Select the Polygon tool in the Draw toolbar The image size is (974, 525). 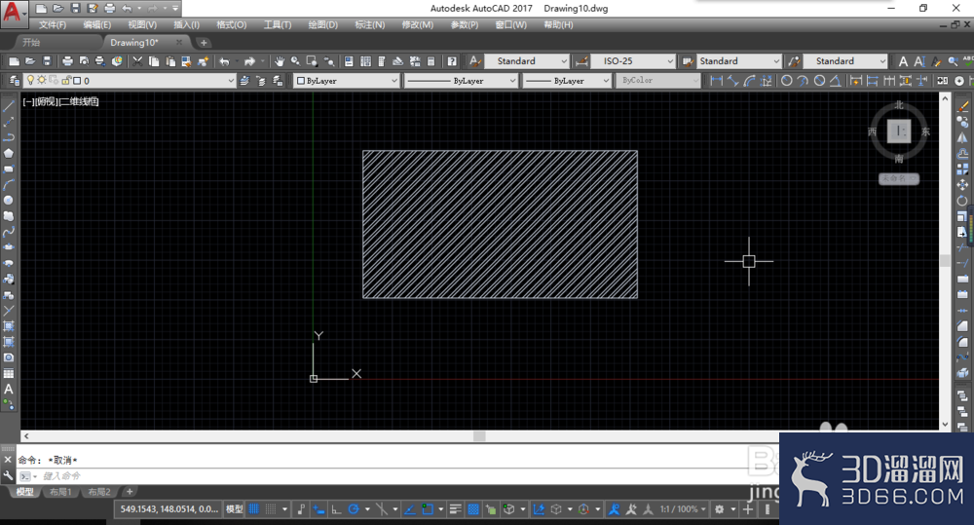click(9, 153)
